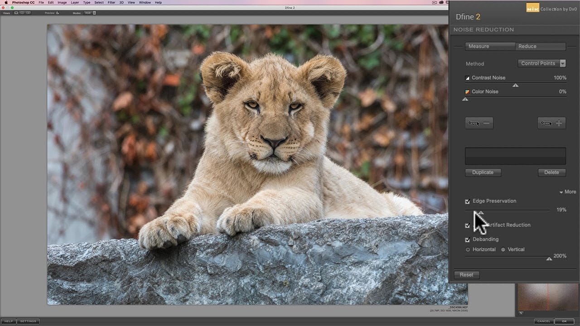580x326 pixels.
Task: Toggle the Debanding checkbox
Action: (x=468, y=240)
